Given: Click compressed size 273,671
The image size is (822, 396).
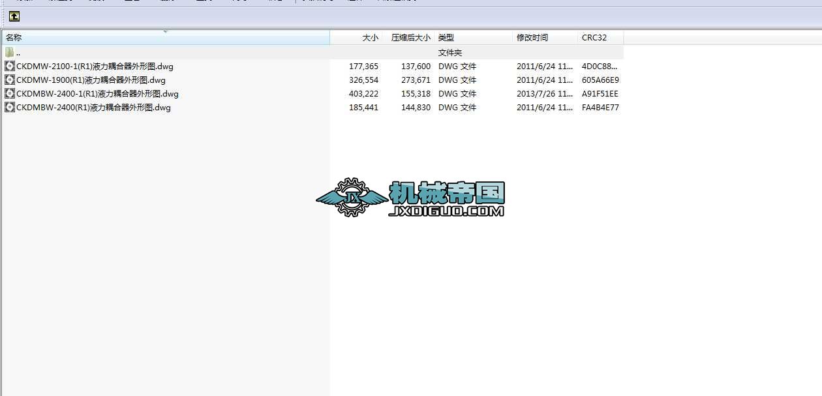Looking at the screenshot, I should (x=416, y=80).
